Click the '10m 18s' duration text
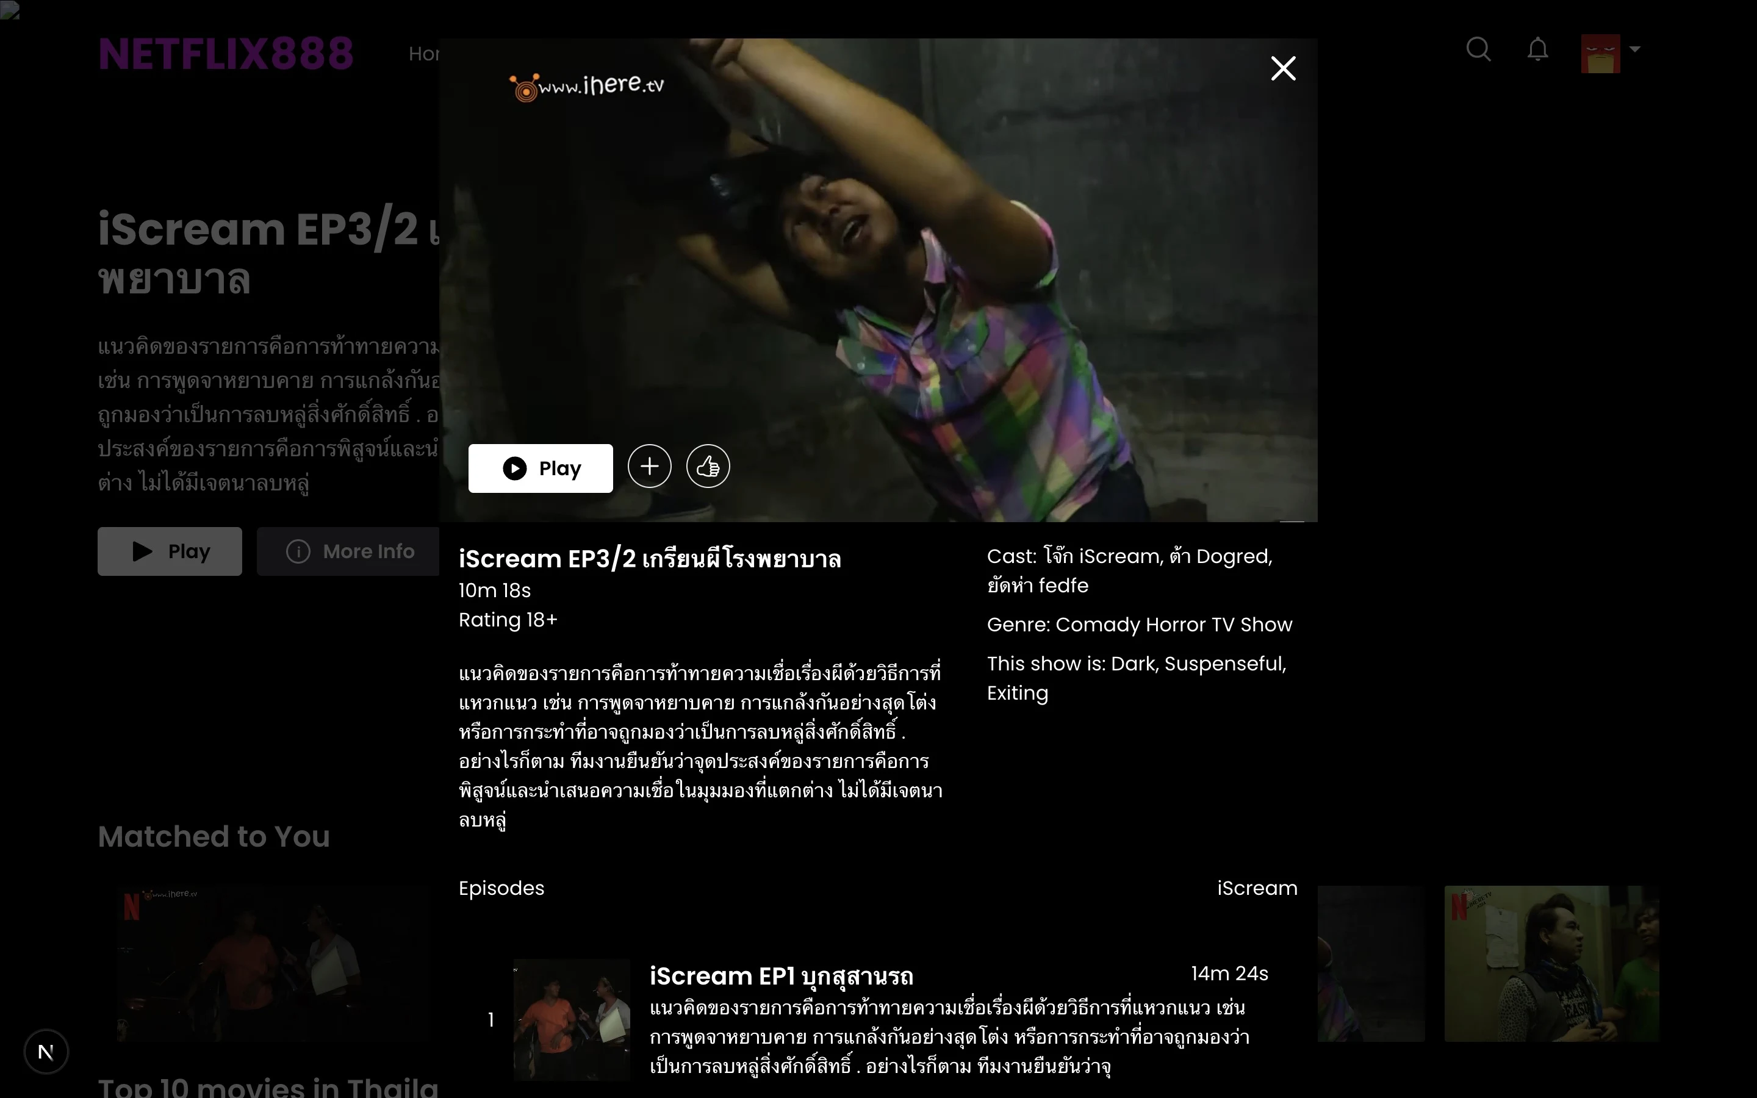Screen dimensions: 1757x1098 [494, 590]
